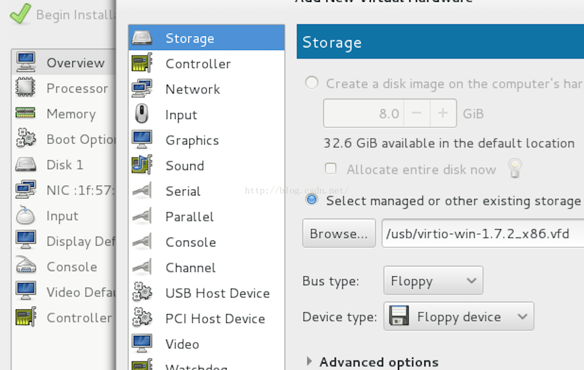Choose the Network computers icon
The height and width of the screenshot is (370, 584).
click(x=142, y=88)
